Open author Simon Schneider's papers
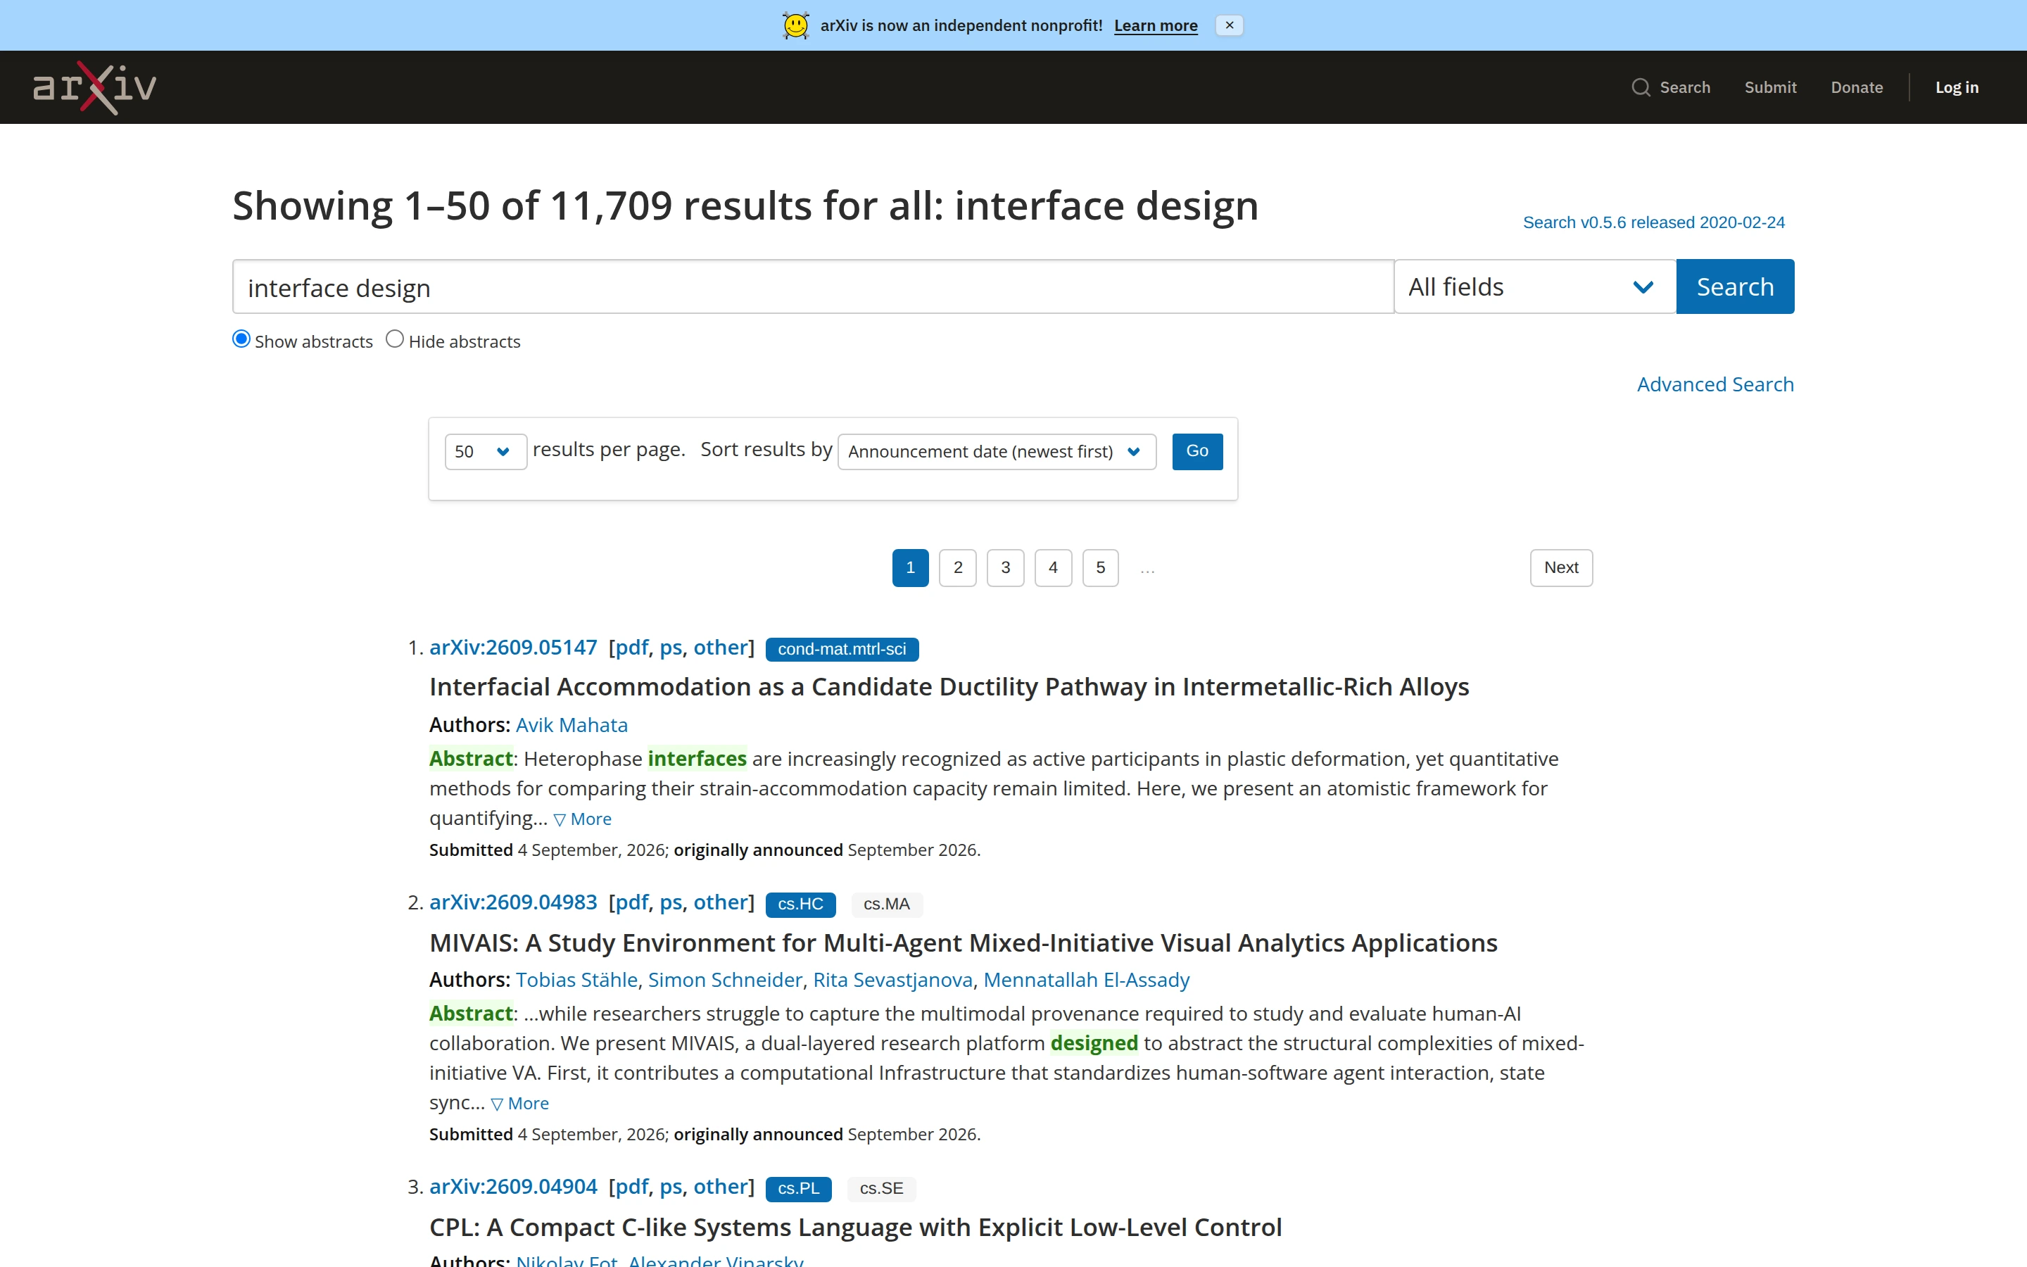Viewport: 2027px width, 1267px height. point(724,981)
